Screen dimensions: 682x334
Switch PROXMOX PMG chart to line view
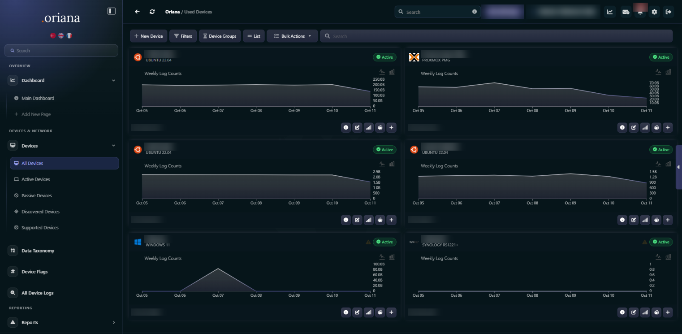coord(658,72)
